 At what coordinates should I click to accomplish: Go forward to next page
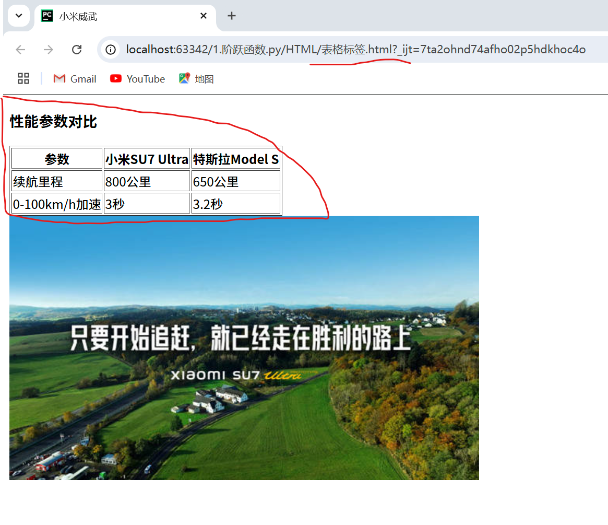(49, 50)
